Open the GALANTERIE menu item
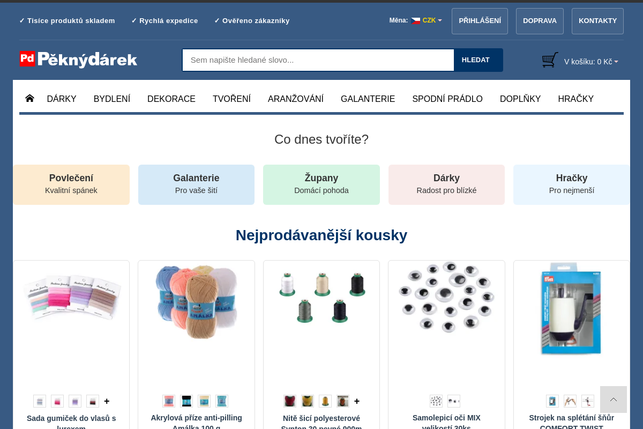The width and height of the screenshot is (643, 429). coord(368,99)
